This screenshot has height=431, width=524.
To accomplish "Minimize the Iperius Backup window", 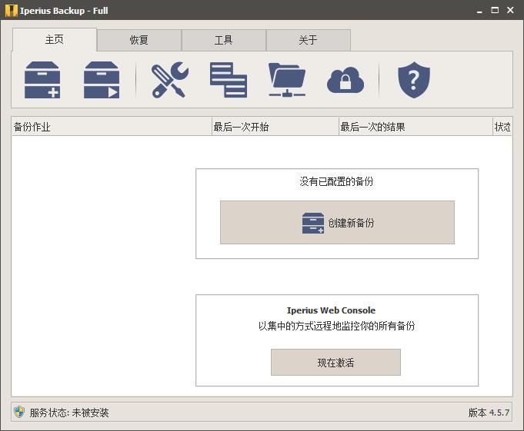I will pyautogui.click(x=479, y=11).
